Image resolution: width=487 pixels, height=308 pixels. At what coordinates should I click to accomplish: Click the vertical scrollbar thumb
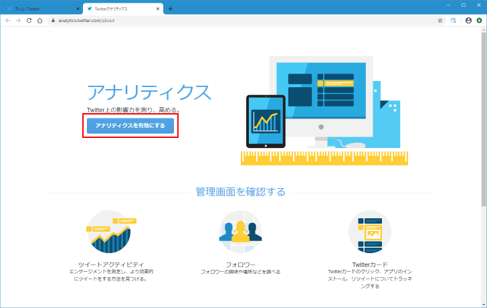[484, 120]
